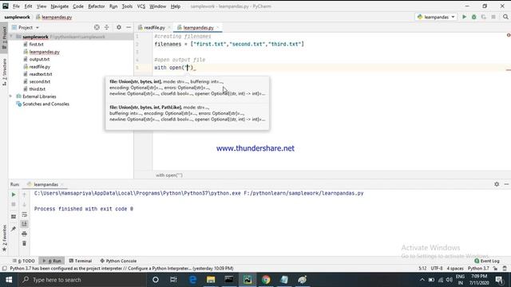Show hidden system tray icons chevron
The width and height of the screenshot is (511, 287).
point(422,280)
